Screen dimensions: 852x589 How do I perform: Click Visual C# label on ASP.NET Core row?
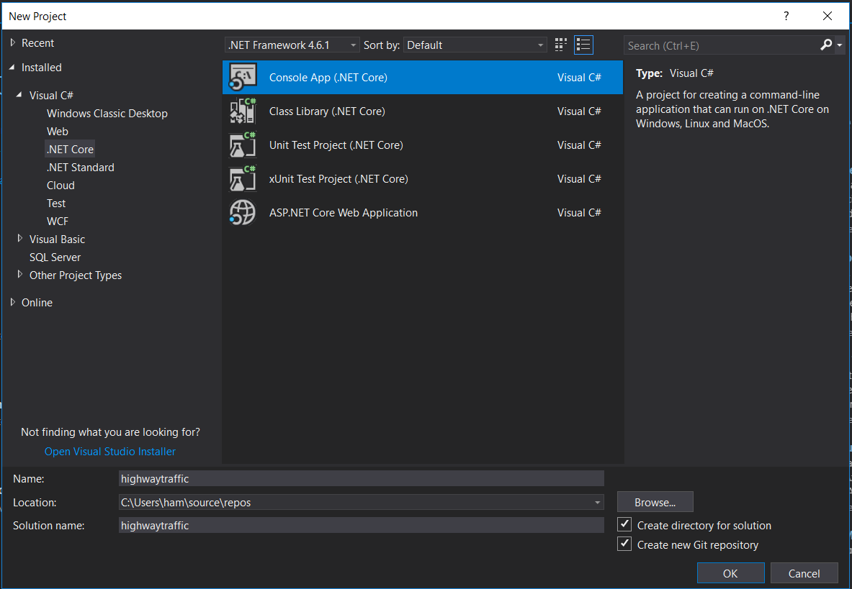(579, 212)
